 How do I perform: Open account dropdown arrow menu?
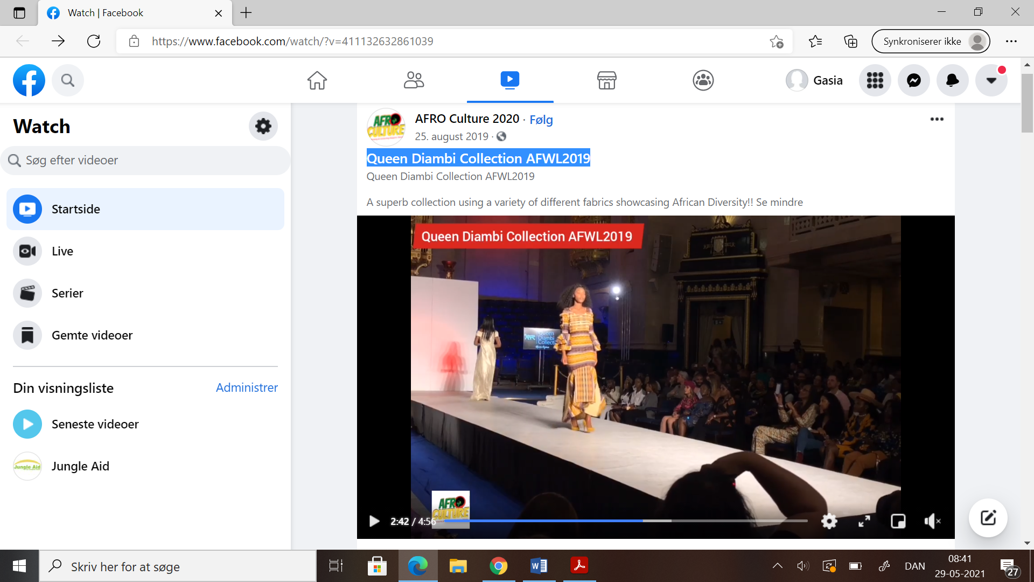pyautogui.click(x=991, y=81)
